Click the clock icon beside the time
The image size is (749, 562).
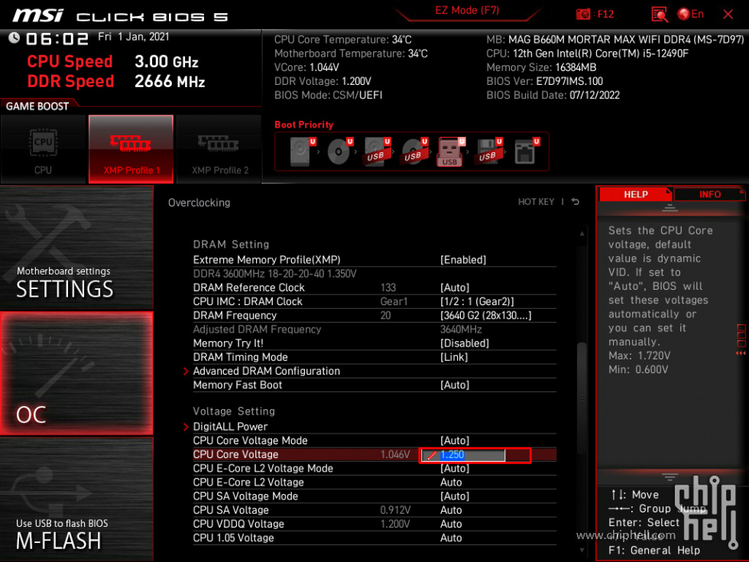coord(14,37)
